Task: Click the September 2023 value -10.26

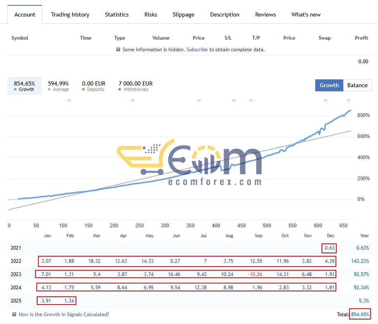Action: coord(255,274)
